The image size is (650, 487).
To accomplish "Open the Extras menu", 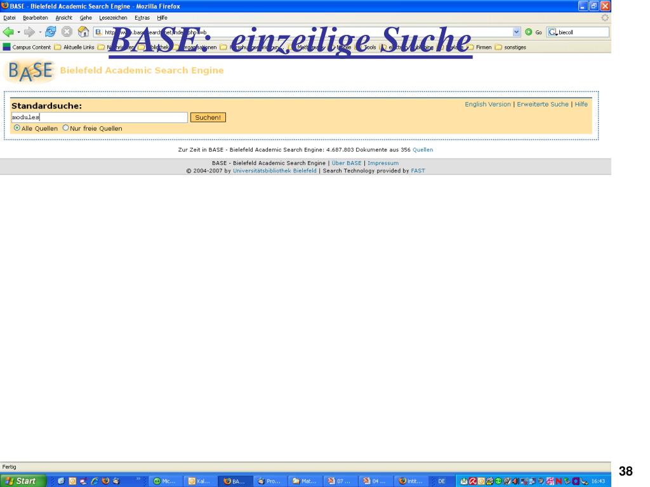I will click(142, 18).
